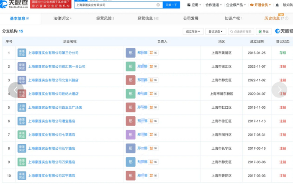Go to next slide with right arrow
Screen dimensions: 293x184
[279, 90]
